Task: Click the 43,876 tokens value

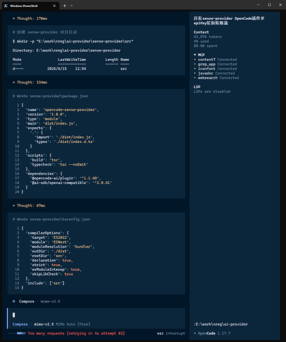Action: [208, 37]
